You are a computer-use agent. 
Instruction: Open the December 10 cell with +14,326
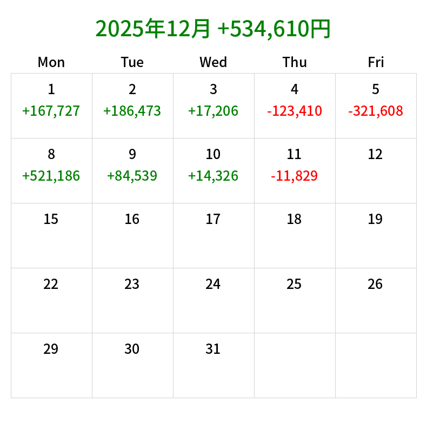tap(213, 170)
